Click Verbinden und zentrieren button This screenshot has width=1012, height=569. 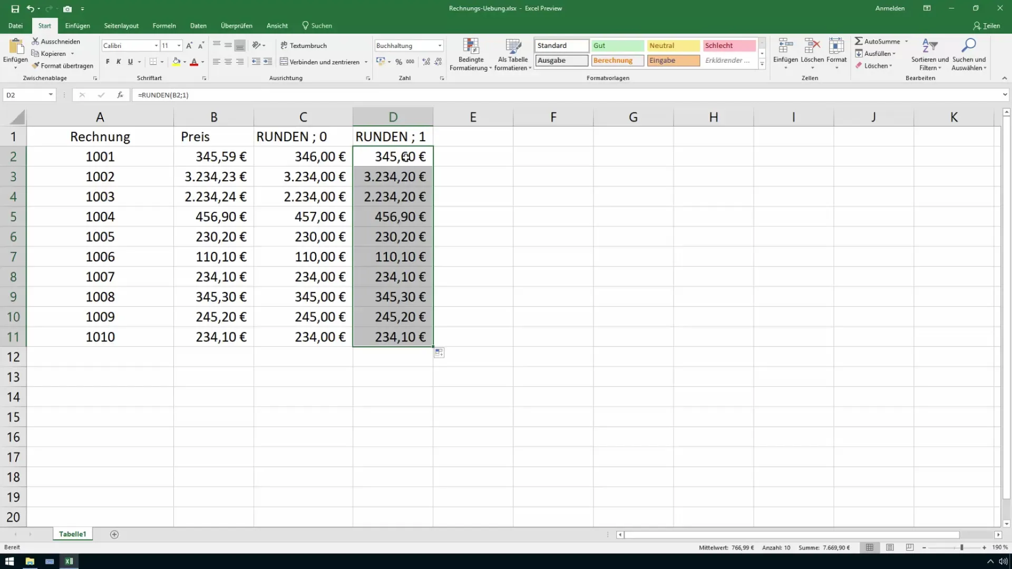(322, 61)
